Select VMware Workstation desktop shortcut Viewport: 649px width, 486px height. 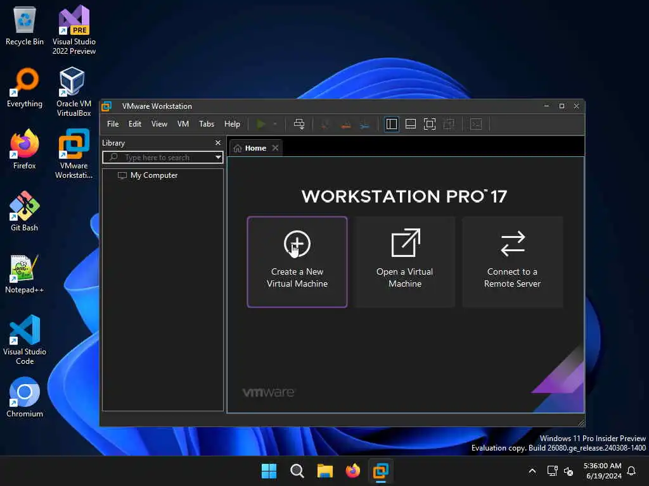(74, 154)
